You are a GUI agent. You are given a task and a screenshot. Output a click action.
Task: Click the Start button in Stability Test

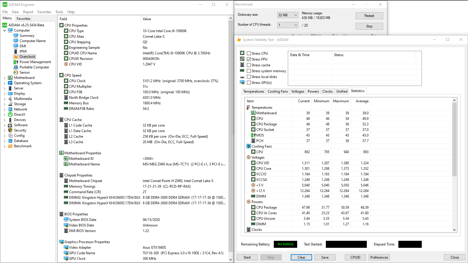247,257
